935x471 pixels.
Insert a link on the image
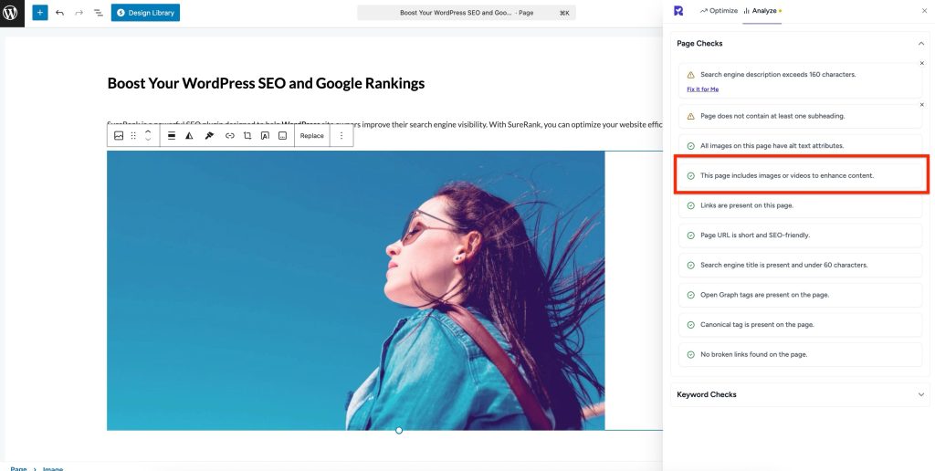coord(230,136)
